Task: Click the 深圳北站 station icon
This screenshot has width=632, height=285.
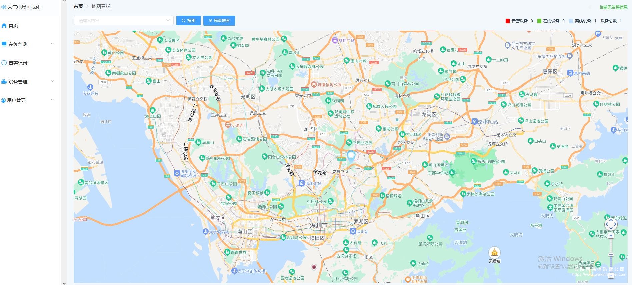Action: [x=301, y=183]
